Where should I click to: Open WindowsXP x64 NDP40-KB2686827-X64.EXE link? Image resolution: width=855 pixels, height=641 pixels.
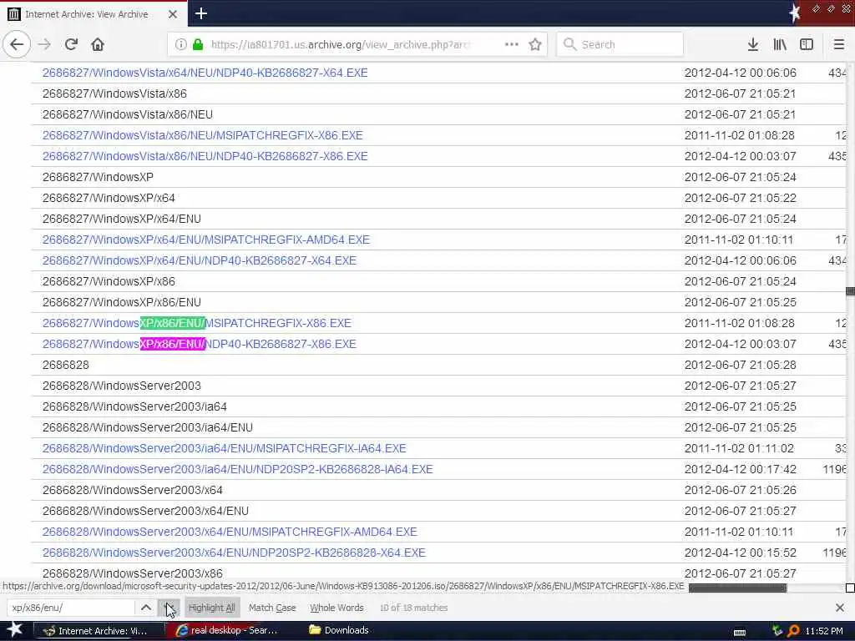coord(200,260)
